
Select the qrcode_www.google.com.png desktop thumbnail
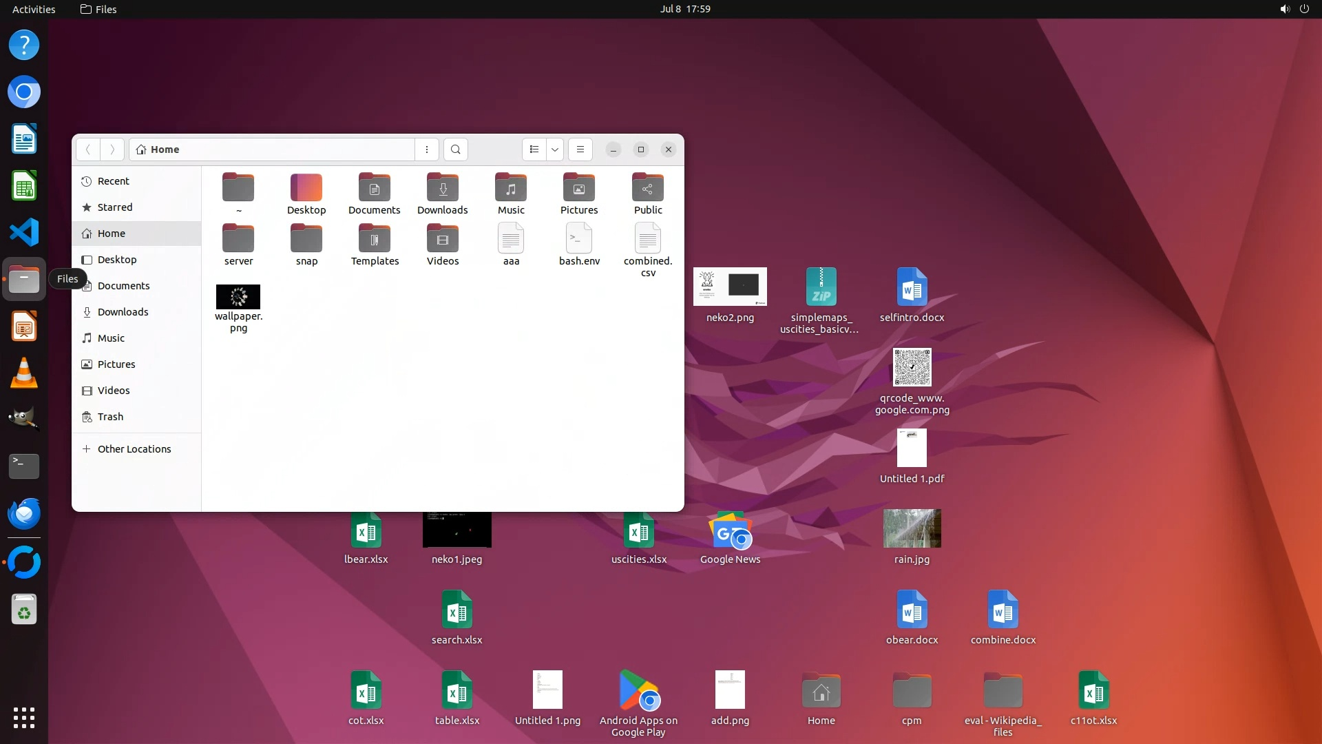click(x=912, y=367)
